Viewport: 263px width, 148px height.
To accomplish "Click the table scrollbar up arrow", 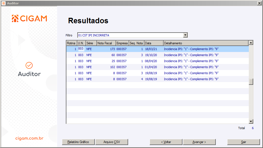I will click(x=251, y=43).
